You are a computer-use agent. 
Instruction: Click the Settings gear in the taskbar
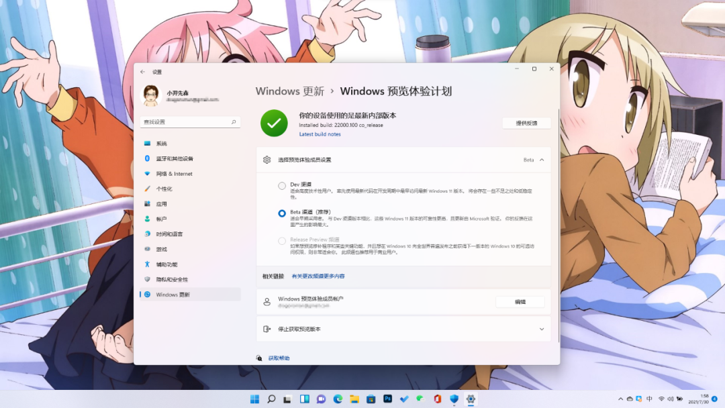click(471, 399)
